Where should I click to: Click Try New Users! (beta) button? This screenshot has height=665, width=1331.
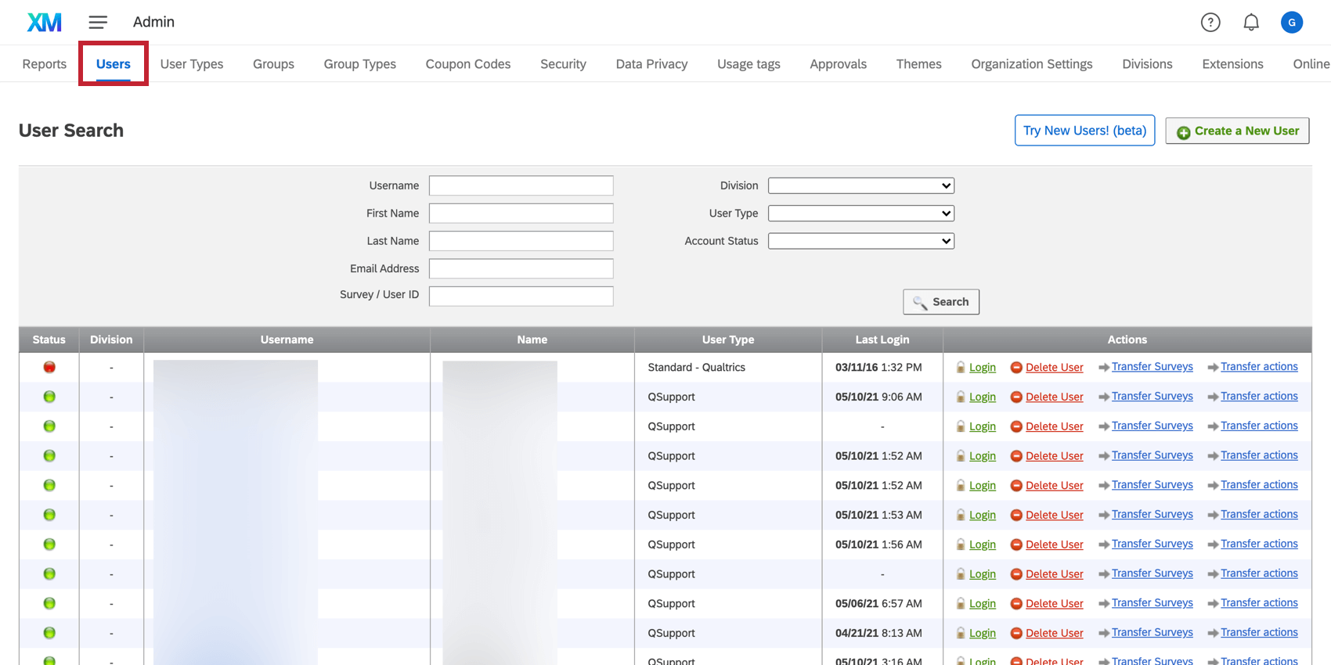(x=1084, y=131)
